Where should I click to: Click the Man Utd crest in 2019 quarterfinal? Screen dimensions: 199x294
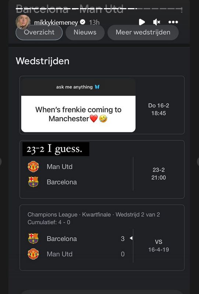(33, 254)
